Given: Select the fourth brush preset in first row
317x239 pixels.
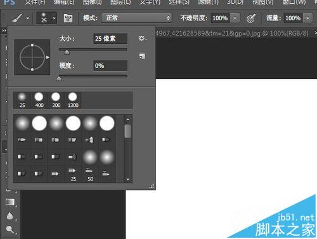Looking at the screenshot, I should pos(73,123).
